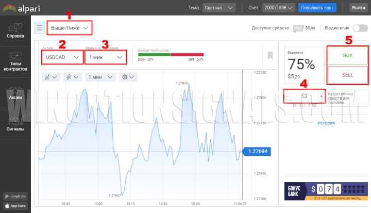Open Сигналы in the left sidebar
The image size is (371, 213).
click(x=15, y=124)
